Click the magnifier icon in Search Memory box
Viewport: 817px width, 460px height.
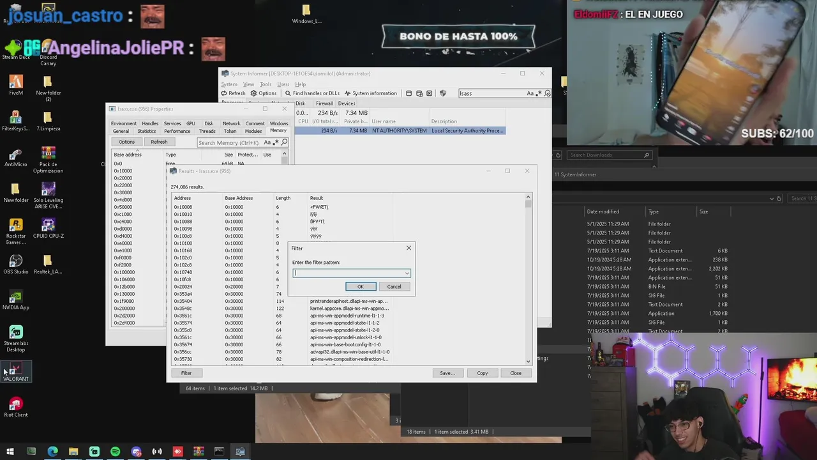click(284, 142)
